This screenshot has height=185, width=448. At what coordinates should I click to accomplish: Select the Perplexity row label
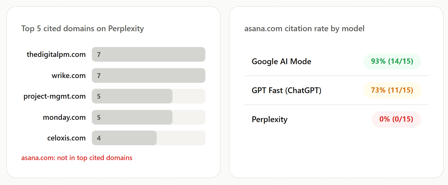pyautogui.click(x=270, y=119)
